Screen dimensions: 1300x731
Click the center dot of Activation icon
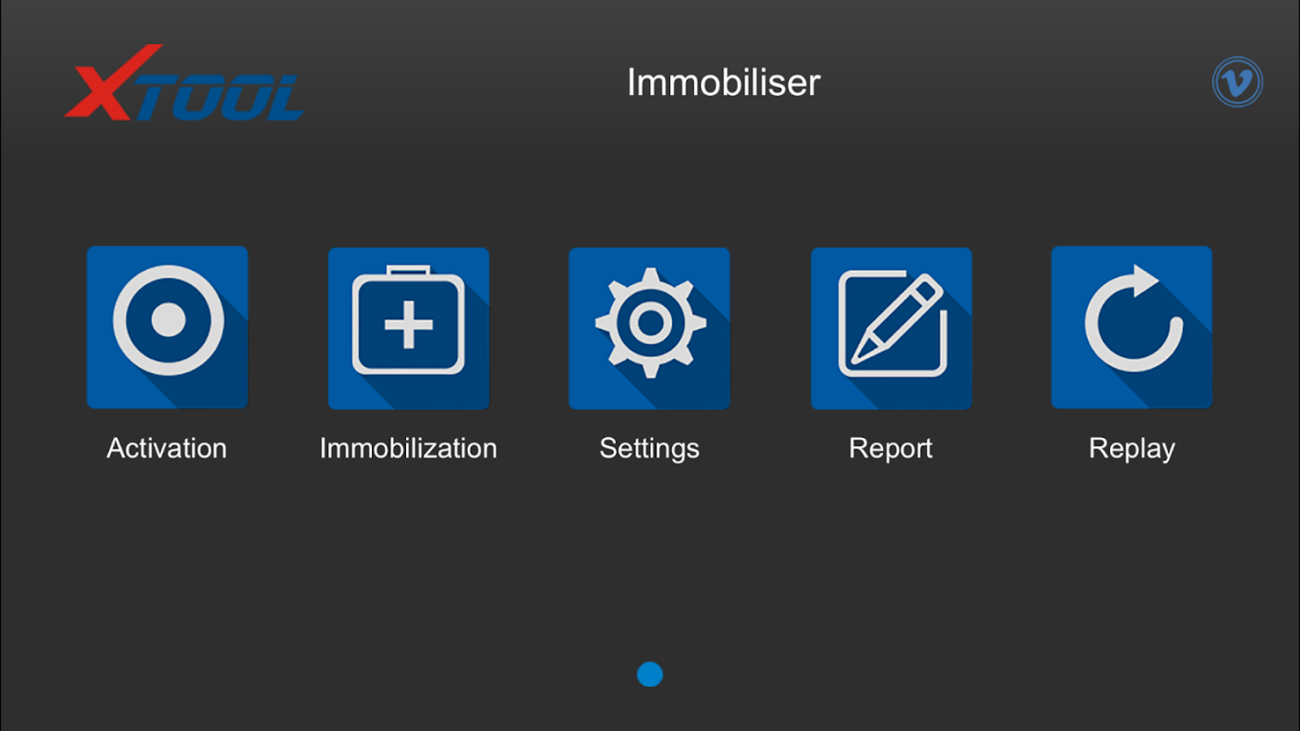click(168, 321)
